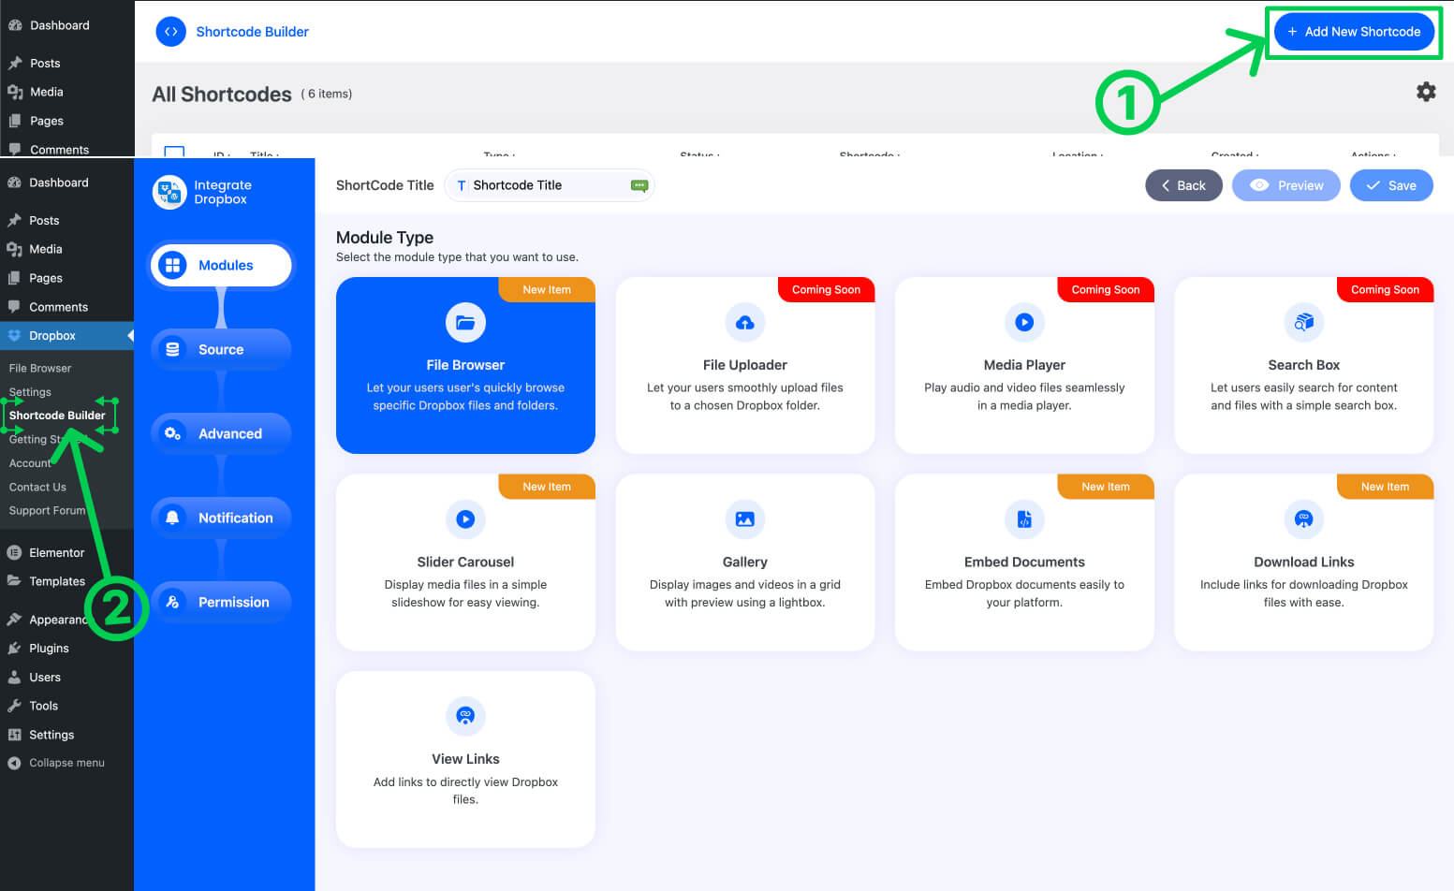Switch to the Source step
1454x891 pixels.
pos(221,349)
